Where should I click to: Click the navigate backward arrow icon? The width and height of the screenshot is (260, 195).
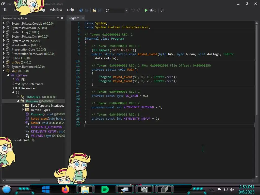(x=81, y=10)
